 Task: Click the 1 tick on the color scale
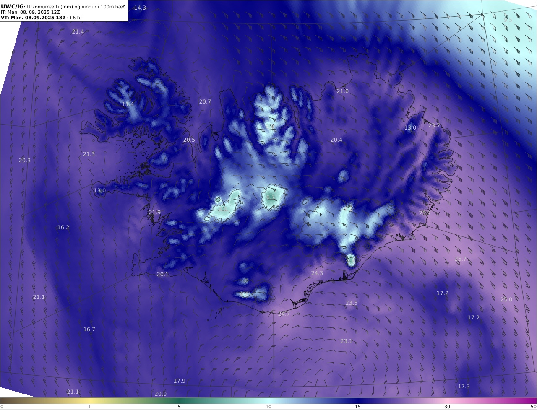[x=90, y=407]
